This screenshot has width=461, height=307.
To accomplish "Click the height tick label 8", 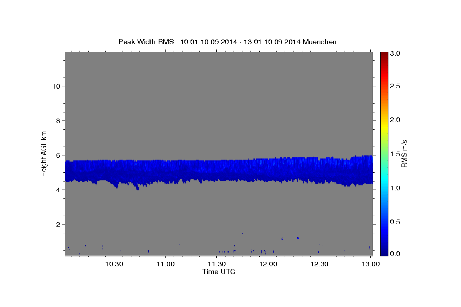I will (x=58, y=120).
